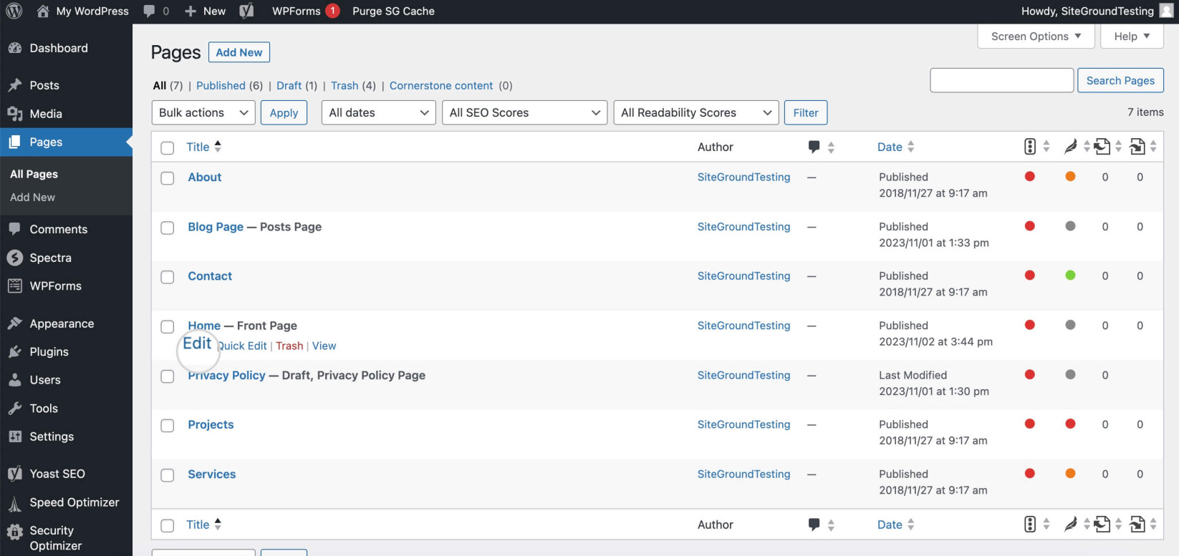Click orange readability dot for Services

(x=1070, y=474)
